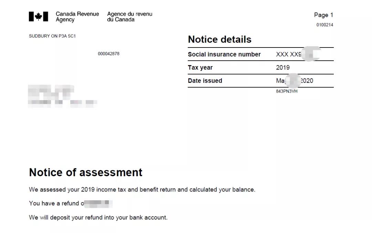Click the "We will deposit your refund" sentence
Screen dimensions: 372x233
pos(98,218)
